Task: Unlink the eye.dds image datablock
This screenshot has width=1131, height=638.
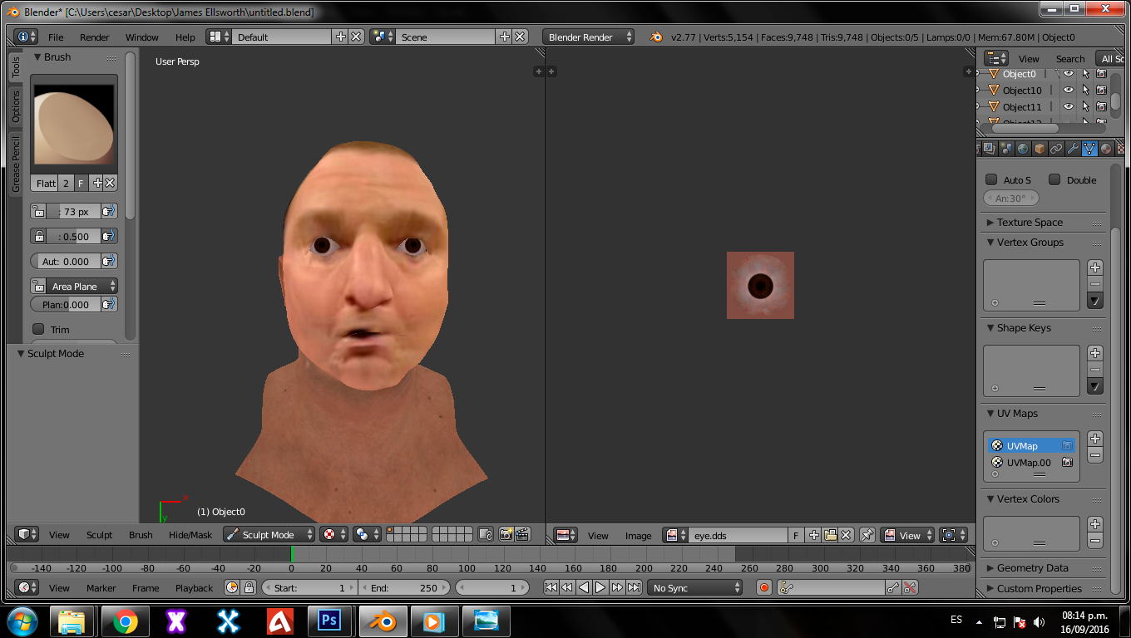Action: (846, 536)
